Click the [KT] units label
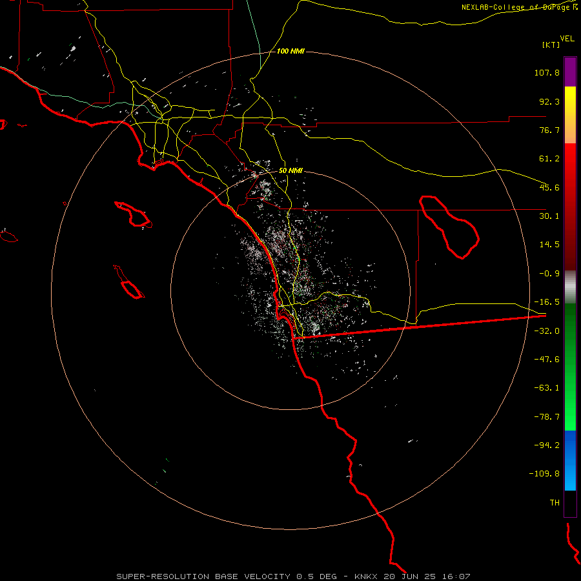 click(x=551, y=45)
